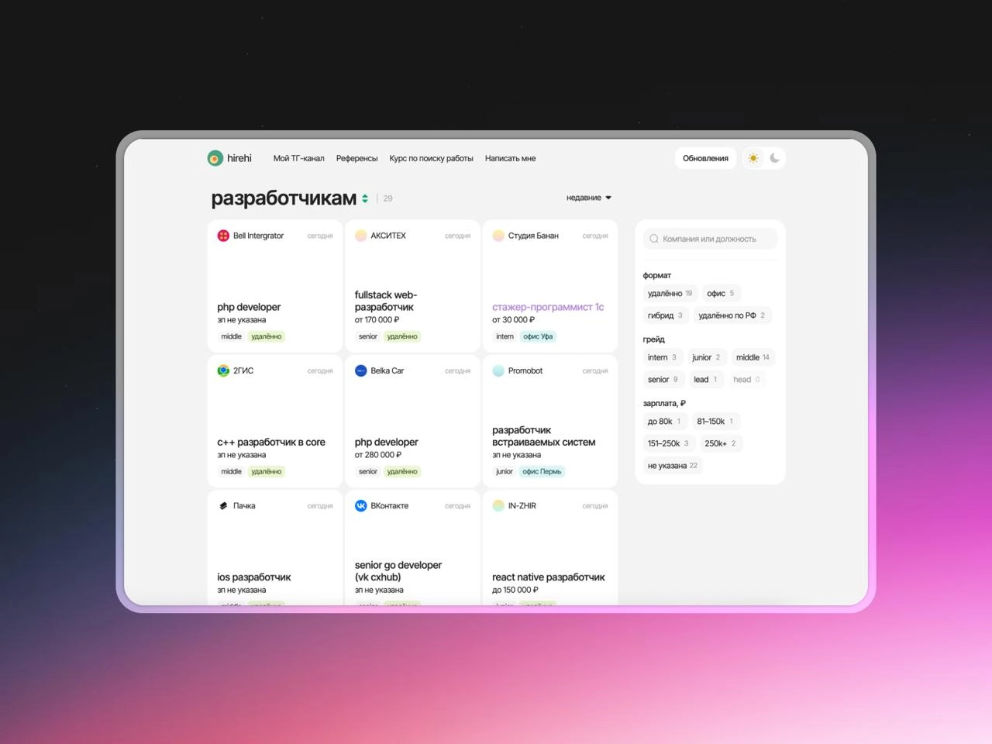Click IN-ZHIR company logo

click(498, 505)
